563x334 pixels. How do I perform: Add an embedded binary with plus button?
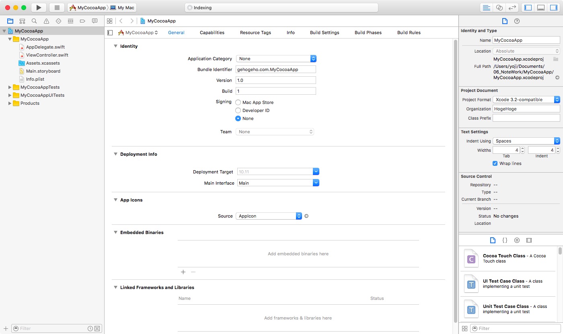point(183,272)
